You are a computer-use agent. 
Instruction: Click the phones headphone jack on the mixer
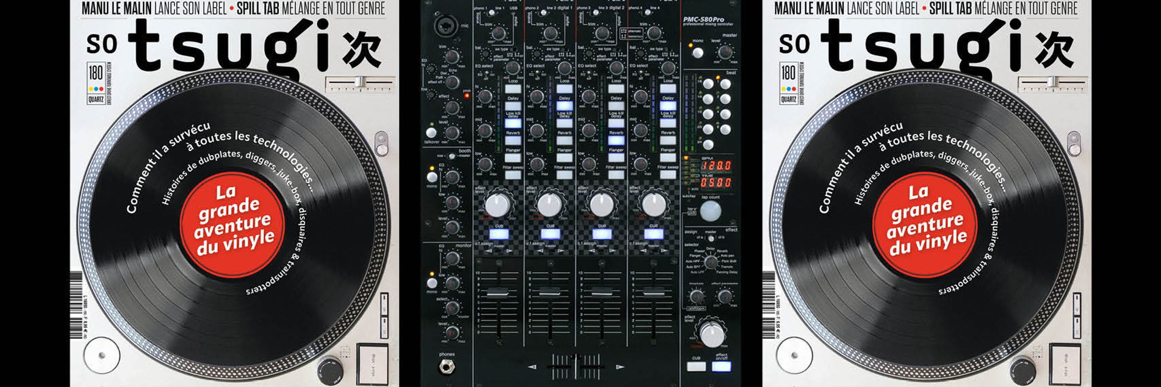tap(446, 366)
